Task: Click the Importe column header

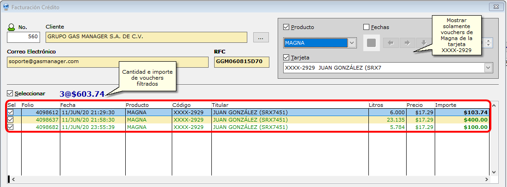Action: tap(460, 105)
